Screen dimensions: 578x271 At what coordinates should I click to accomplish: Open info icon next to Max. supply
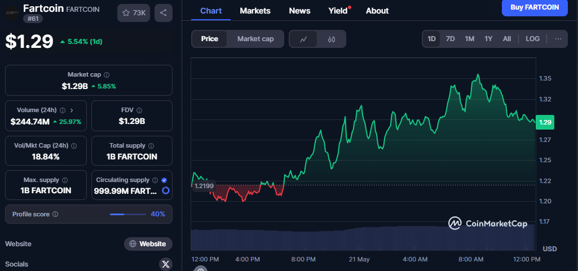click(x=65, y=180)
